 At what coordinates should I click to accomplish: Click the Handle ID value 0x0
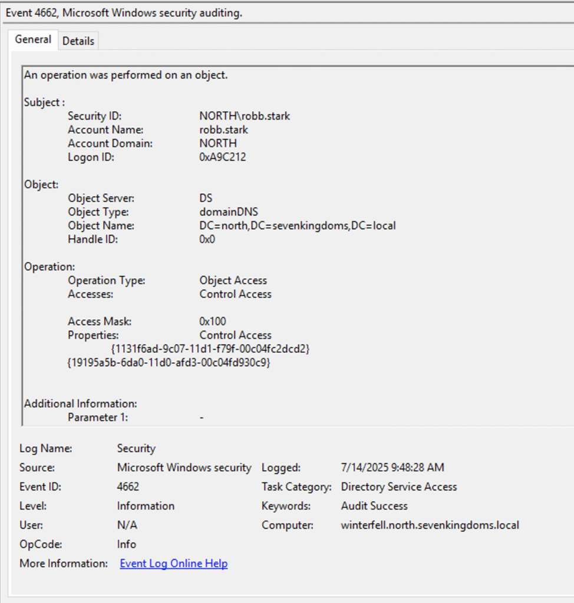coord(207,240)
